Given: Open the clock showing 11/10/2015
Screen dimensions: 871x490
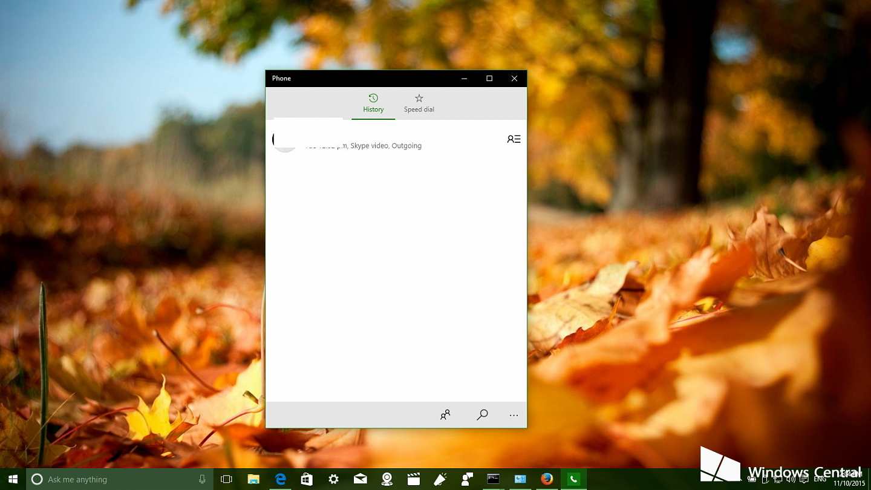Looking at the screenshot, I should coord(850,479).
